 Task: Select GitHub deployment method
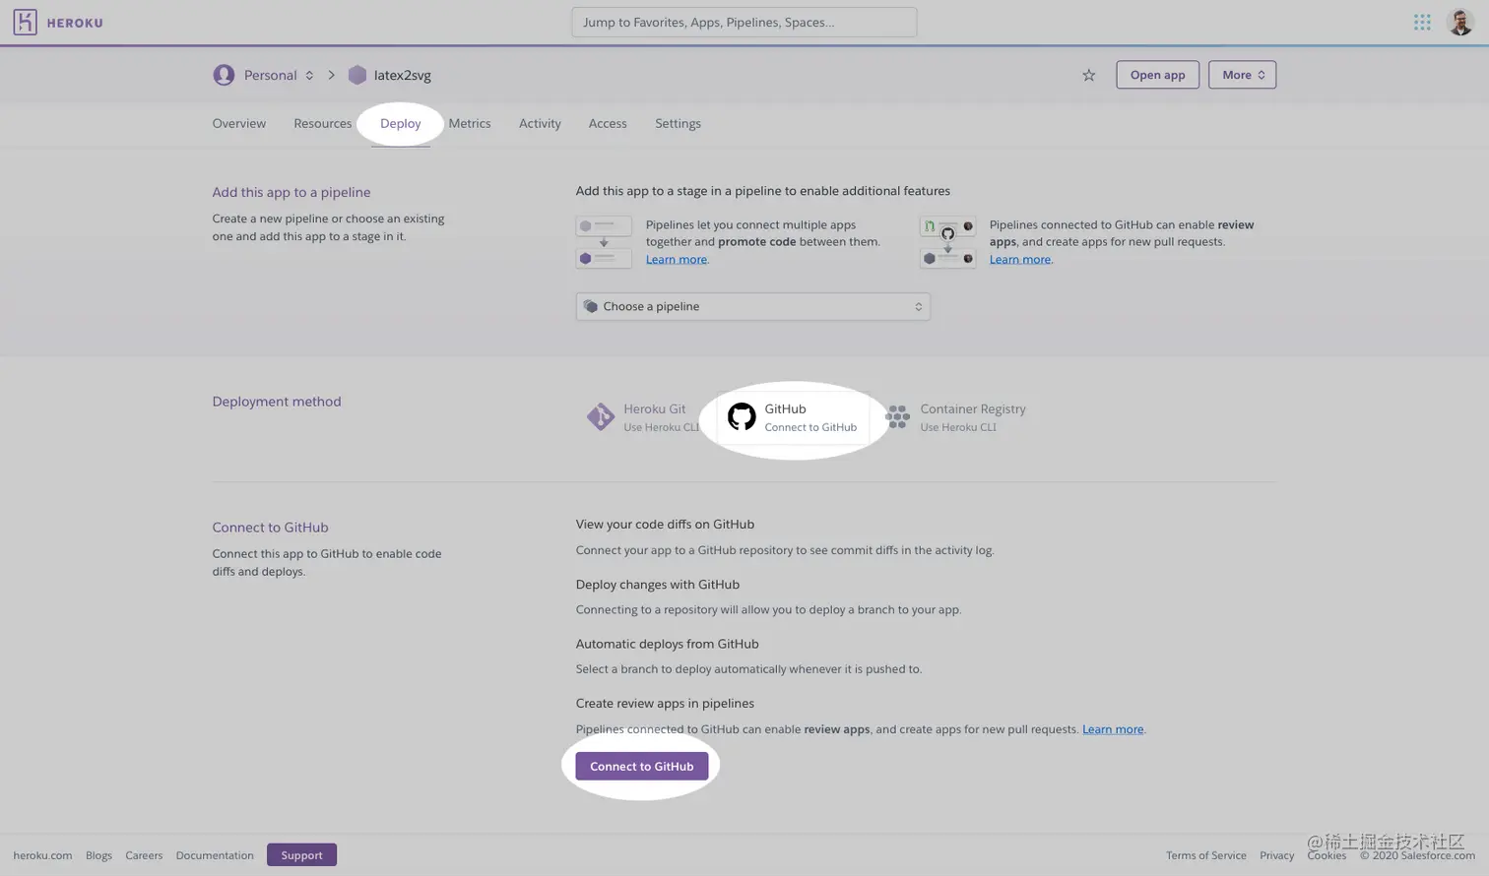click(793, 417)
